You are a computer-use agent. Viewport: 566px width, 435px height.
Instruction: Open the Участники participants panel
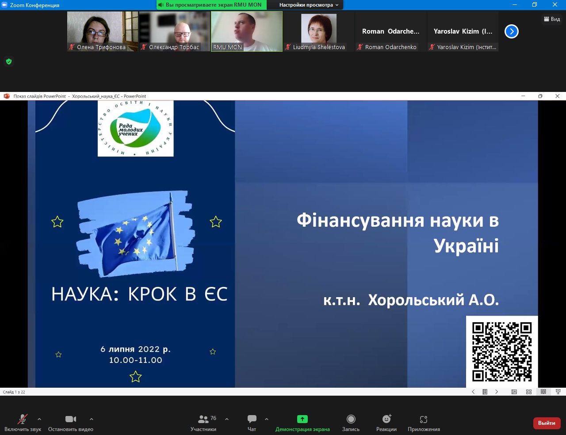tap(203, 423)
